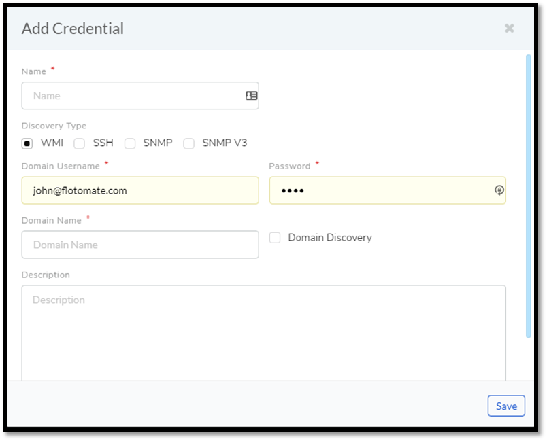Click the Save button

[506, 406]
